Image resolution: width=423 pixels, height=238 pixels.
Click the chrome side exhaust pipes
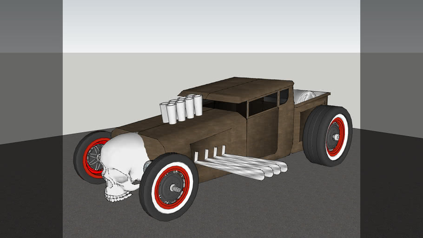[242, 165]
